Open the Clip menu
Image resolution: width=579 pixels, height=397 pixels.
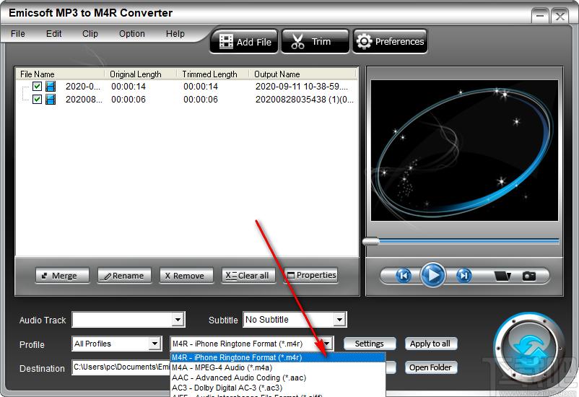pyautogui.click(x=90, y=34)
